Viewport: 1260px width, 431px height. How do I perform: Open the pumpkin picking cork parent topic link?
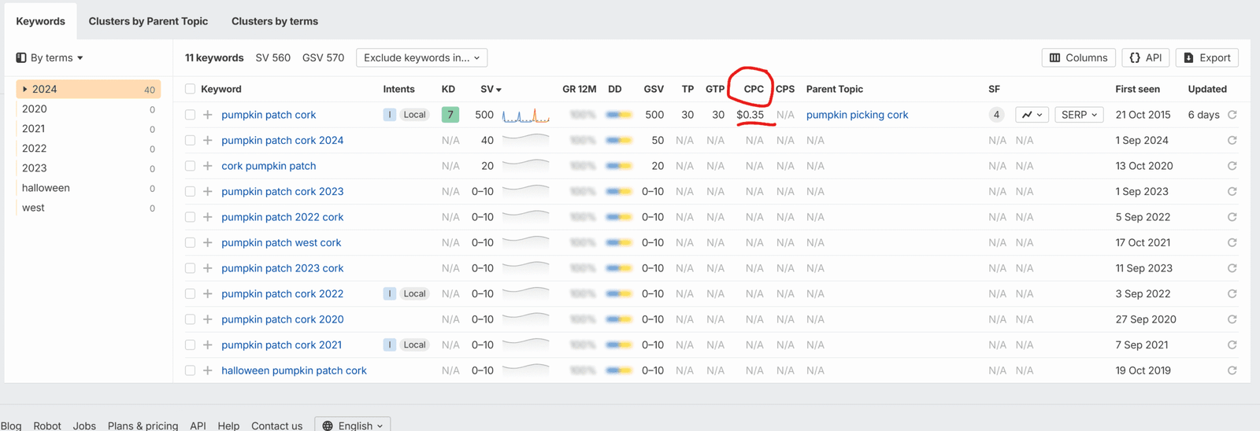[857, 115]
